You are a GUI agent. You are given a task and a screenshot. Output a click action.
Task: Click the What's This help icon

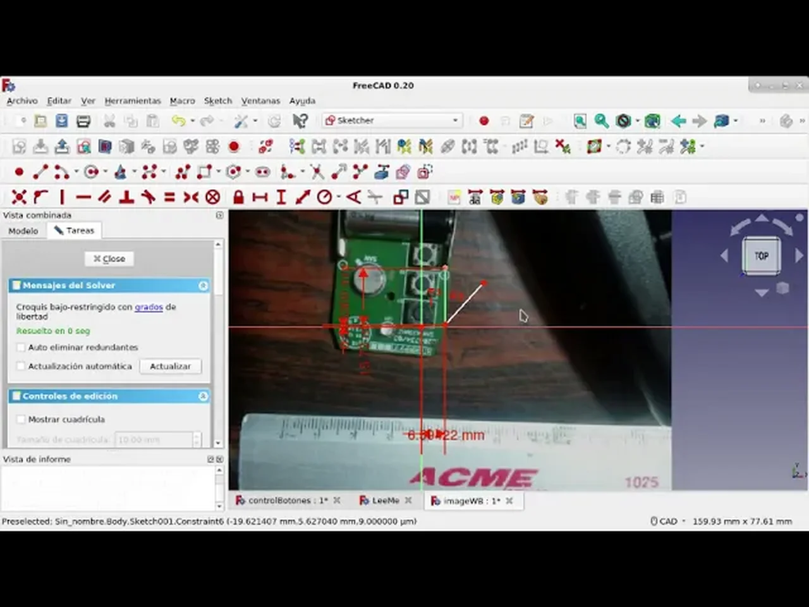pyautogui.click(x=300, y=121)
